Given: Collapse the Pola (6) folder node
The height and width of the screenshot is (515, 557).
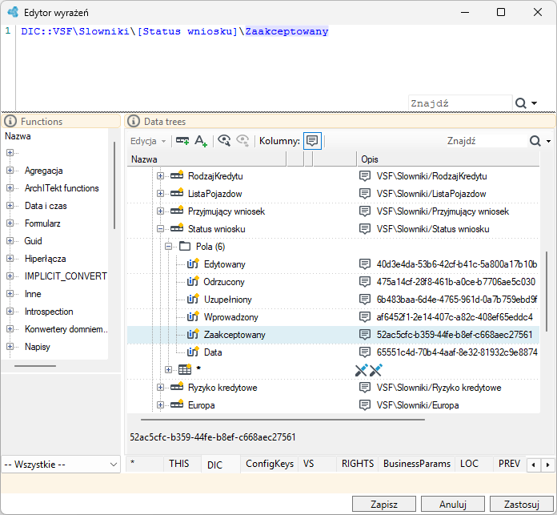Looking at the screenshot, I should point(168,247).
